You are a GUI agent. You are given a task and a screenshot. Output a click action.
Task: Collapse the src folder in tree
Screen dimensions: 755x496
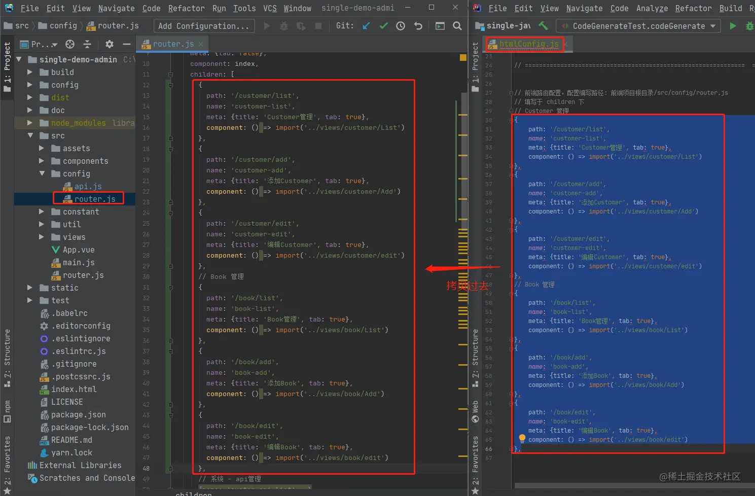tap(30, 135)
